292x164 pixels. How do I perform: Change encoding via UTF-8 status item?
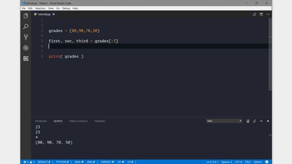pyautogui.click(x=238, y=162)
